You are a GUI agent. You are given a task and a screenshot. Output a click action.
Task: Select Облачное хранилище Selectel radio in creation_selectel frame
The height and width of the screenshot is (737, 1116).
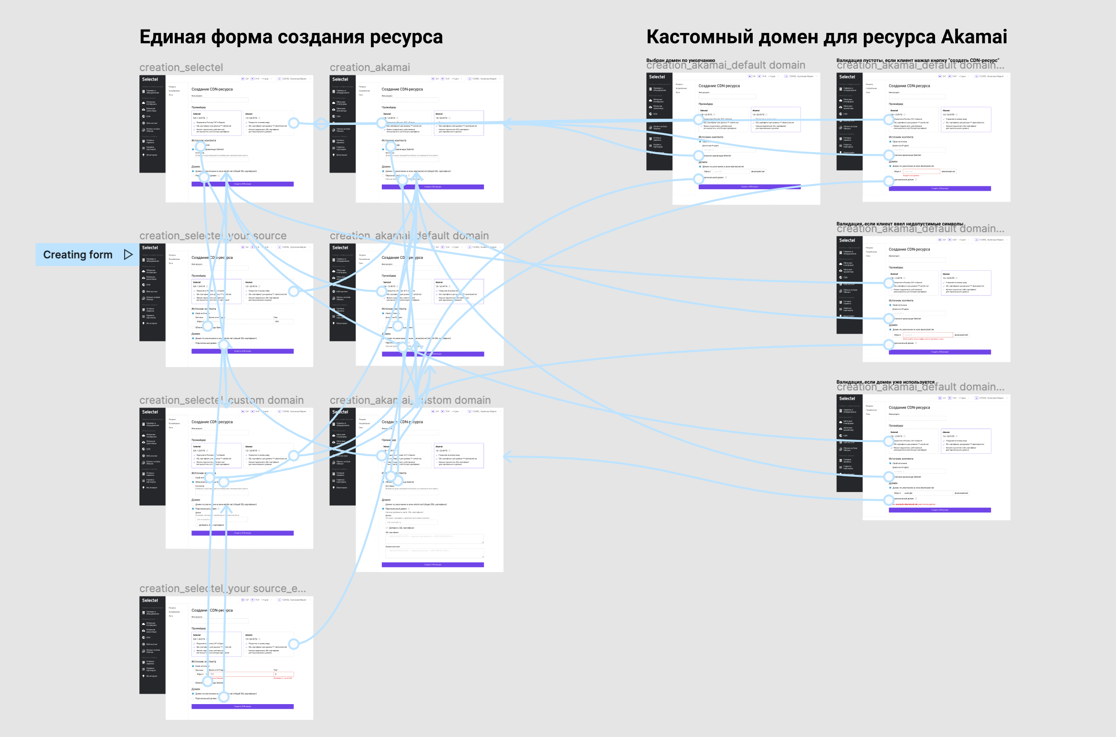click(x=193, y=149)
